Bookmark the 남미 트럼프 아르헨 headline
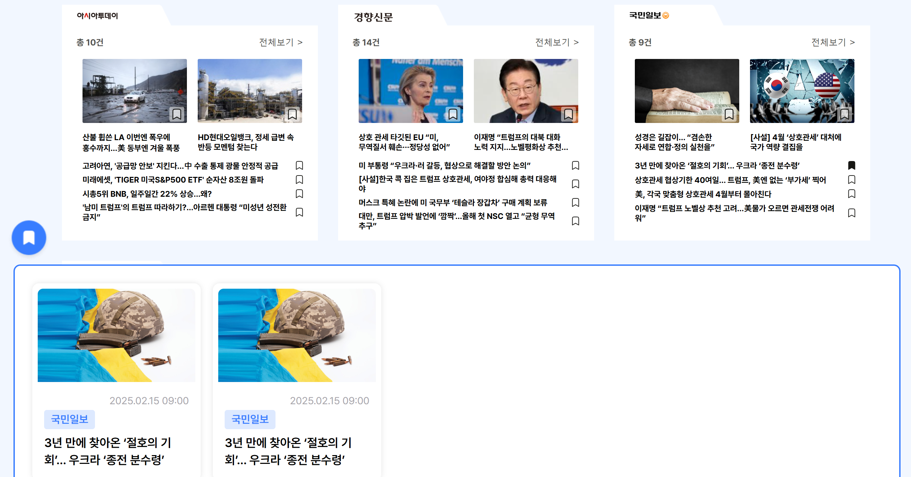 [x=299, y=212]
